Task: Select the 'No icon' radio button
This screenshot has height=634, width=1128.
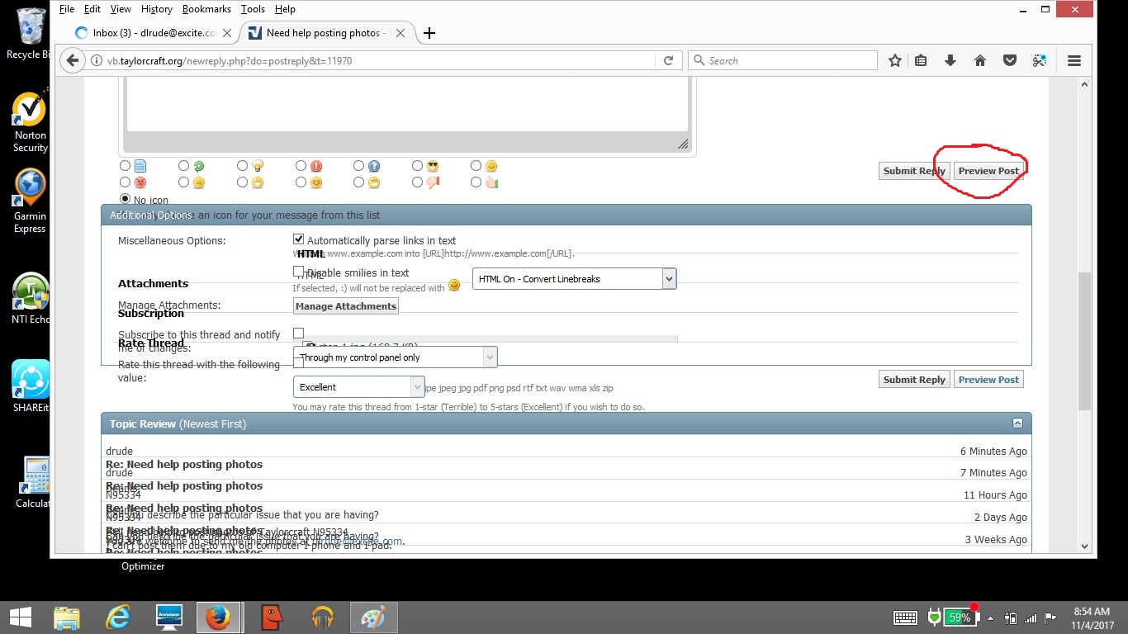Action: click(x=126, y=199)
